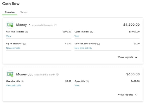Click the $600.00 Money out total
146x103 pixels.
133,74
